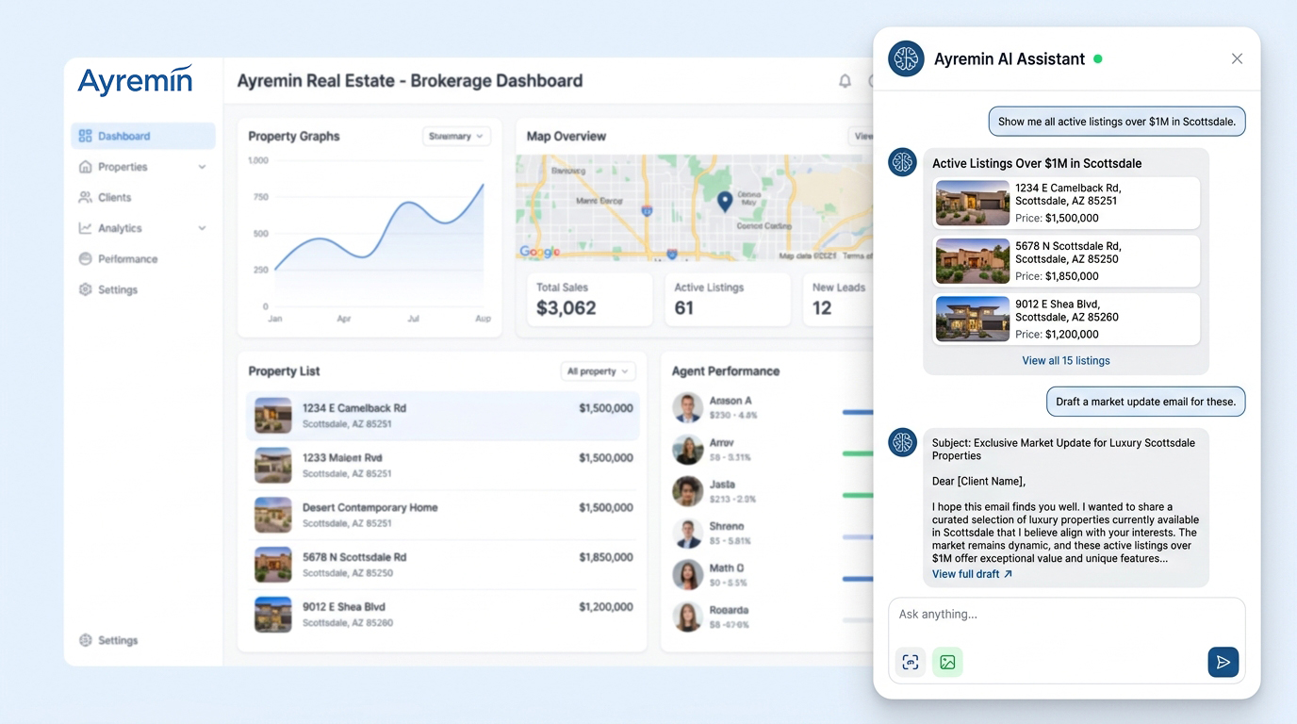Click the Google logo on the map
This screenshot has height=724, width=1297.
(539, 252)
